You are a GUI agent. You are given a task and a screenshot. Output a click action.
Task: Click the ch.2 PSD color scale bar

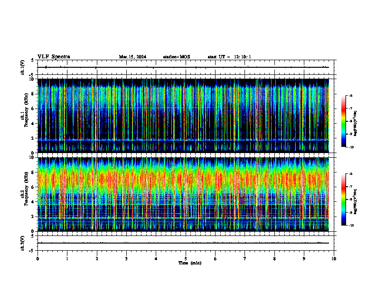tap(344, 199)
